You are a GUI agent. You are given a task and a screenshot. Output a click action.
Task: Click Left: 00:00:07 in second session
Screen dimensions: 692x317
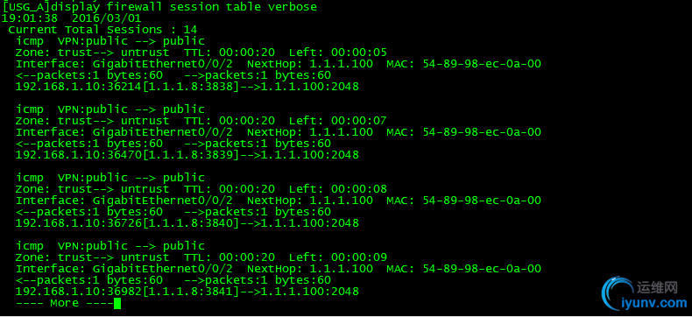click(x=337, y=121)
